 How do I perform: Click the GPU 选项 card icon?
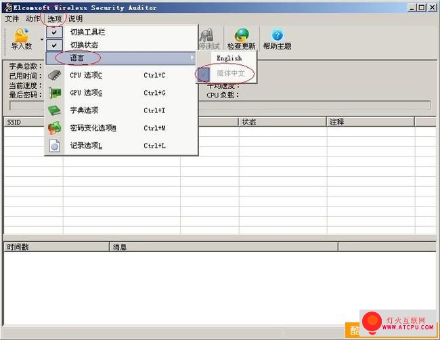[x=55, y=93]
